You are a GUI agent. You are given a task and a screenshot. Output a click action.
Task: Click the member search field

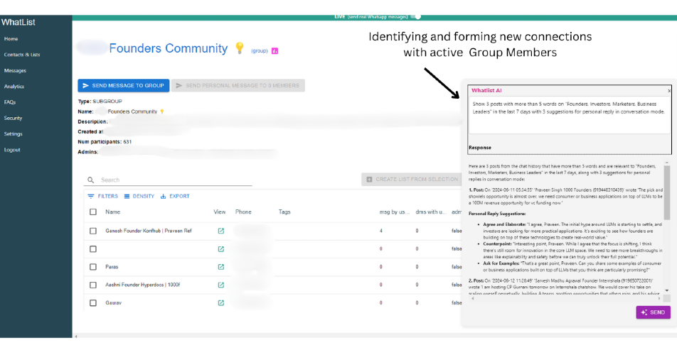click(175, 180)
